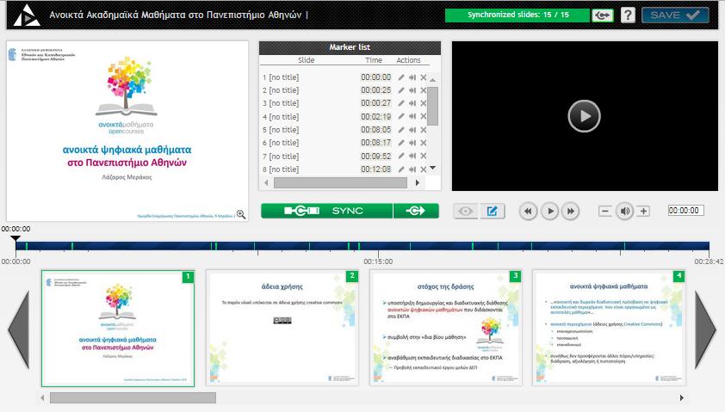The height and width of the screenshot is (412, 725).
Task: Click the unsync arrow button beside SYNC
Action: click(416, 211)
